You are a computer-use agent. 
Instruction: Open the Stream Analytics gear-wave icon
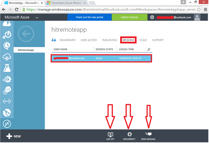point(7,79)
